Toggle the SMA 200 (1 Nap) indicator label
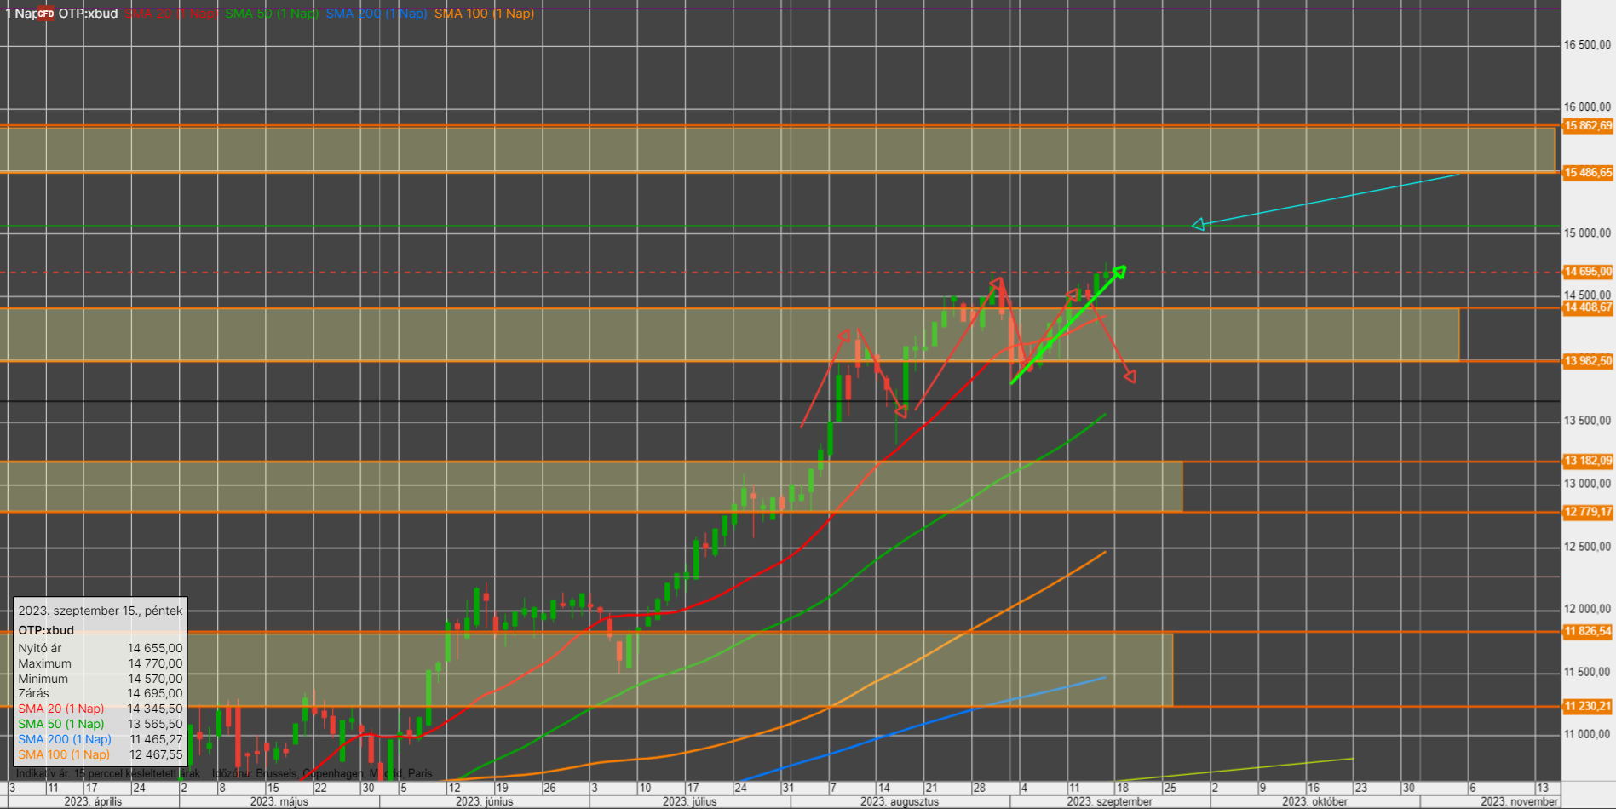 pyautogui.click(x=377, y=14)
